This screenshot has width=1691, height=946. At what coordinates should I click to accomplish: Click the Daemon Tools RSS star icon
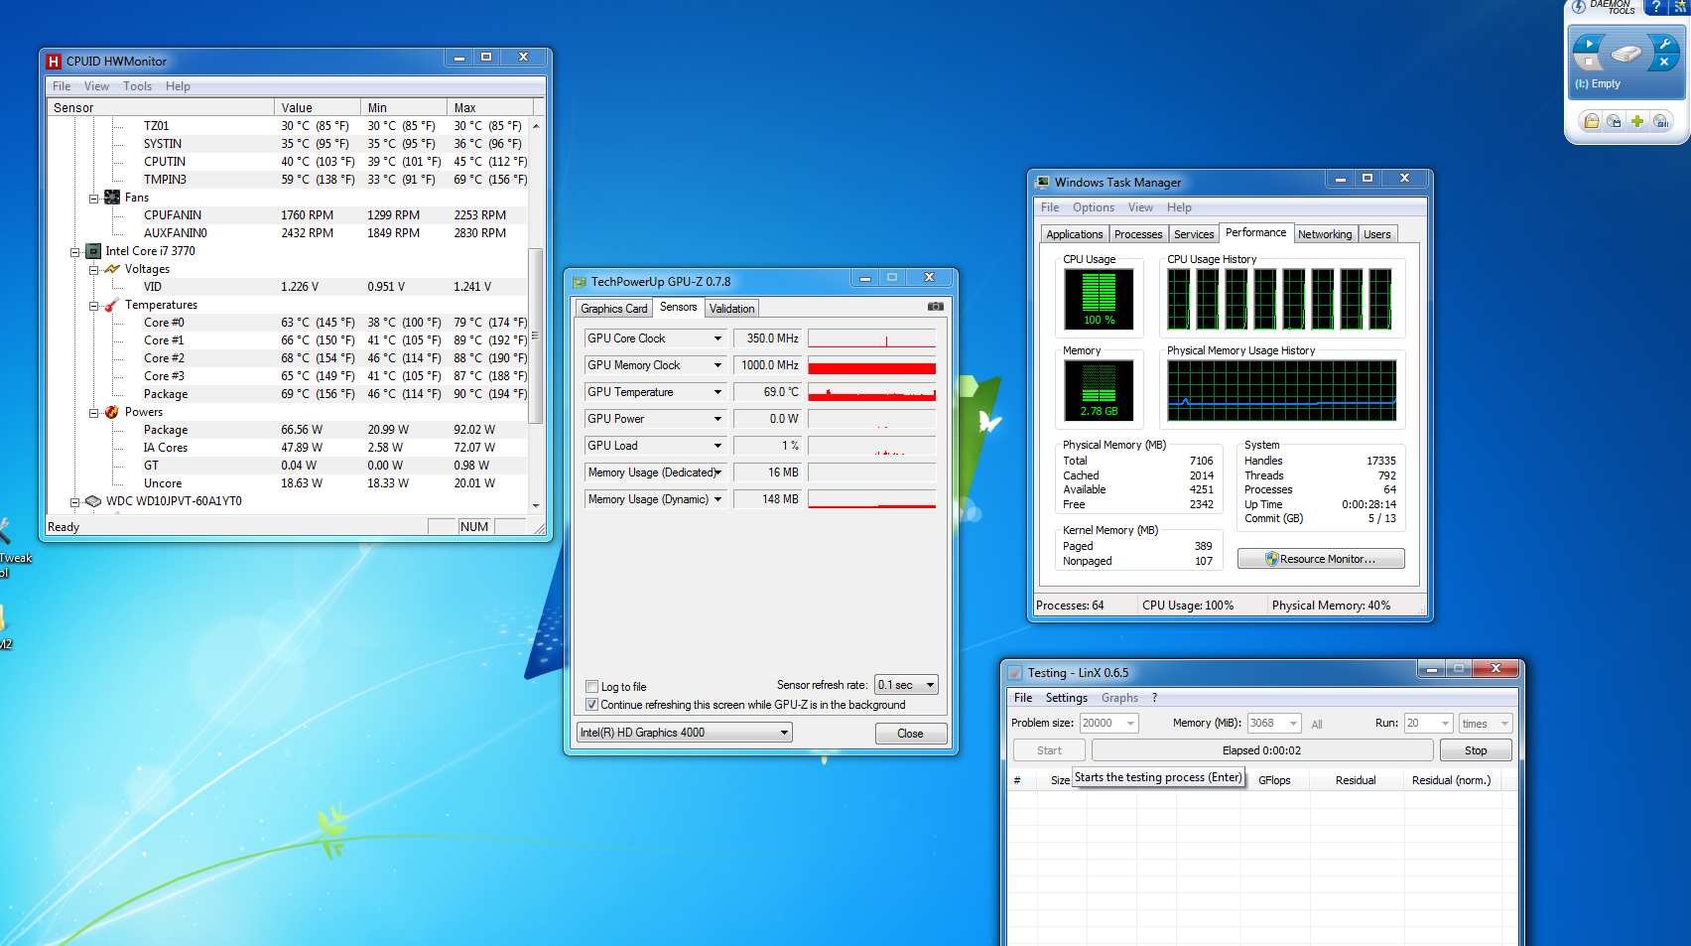[1681, 7]
